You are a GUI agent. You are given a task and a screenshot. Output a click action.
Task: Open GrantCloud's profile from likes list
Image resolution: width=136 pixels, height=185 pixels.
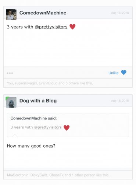pos(48,83)
